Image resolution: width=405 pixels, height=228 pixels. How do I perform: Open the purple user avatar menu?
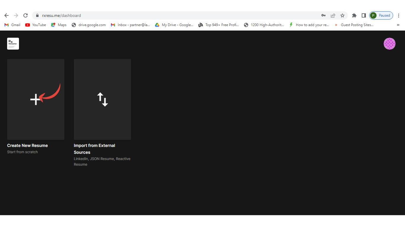click(x=389, y=44)
